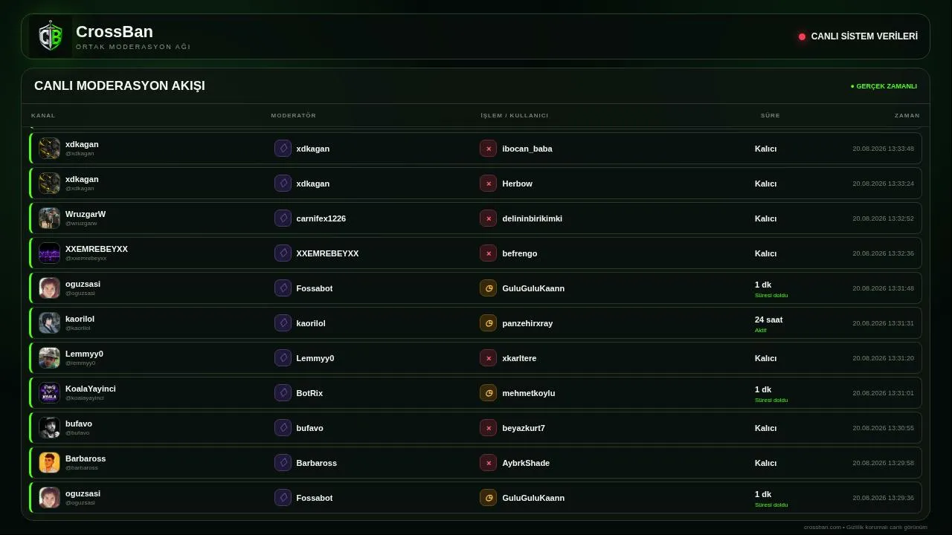Open the XXEMREBEYXX channel avatar

coord(49,253)
